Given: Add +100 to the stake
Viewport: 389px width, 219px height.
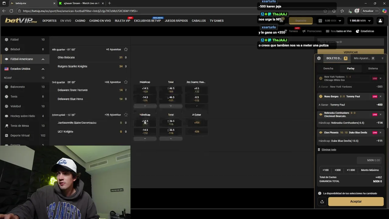Looking at the screenshot, I should pyautogui.click(x=325, y=170).
